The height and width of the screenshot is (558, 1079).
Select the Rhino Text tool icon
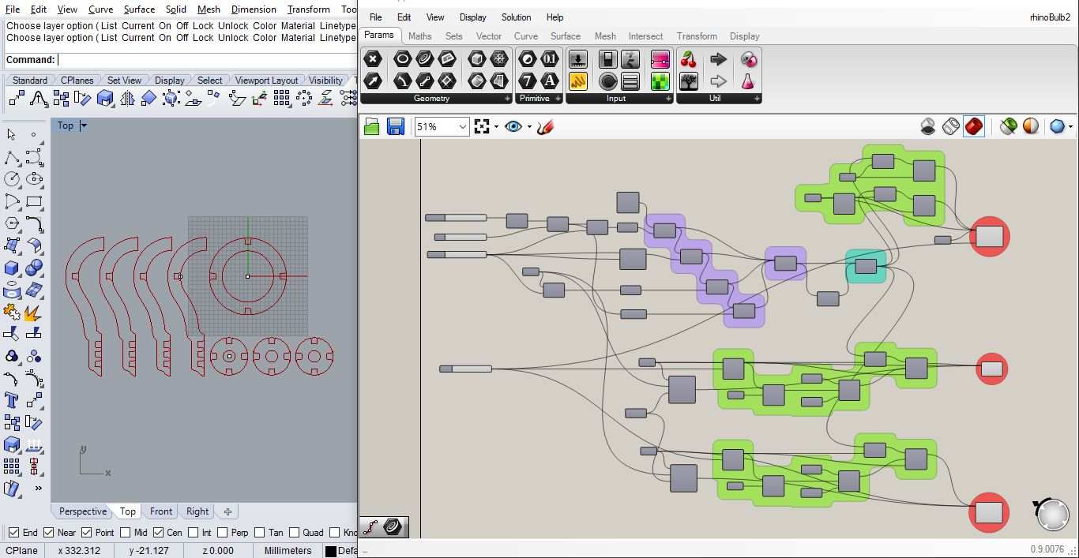[11, 399]
